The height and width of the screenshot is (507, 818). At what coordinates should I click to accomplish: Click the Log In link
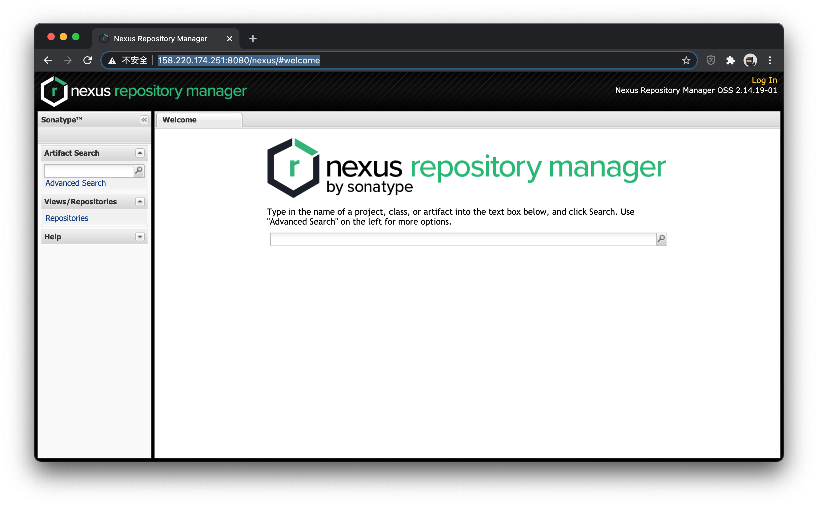click(x=764, y=80)
